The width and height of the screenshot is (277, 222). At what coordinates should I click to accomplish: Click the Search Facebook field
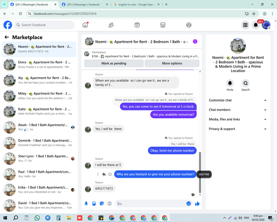coord(44,25)
